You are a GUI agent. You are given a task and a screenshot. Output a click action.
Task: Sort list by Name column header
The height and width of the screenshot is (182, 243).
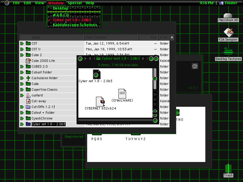coord(51,37)
